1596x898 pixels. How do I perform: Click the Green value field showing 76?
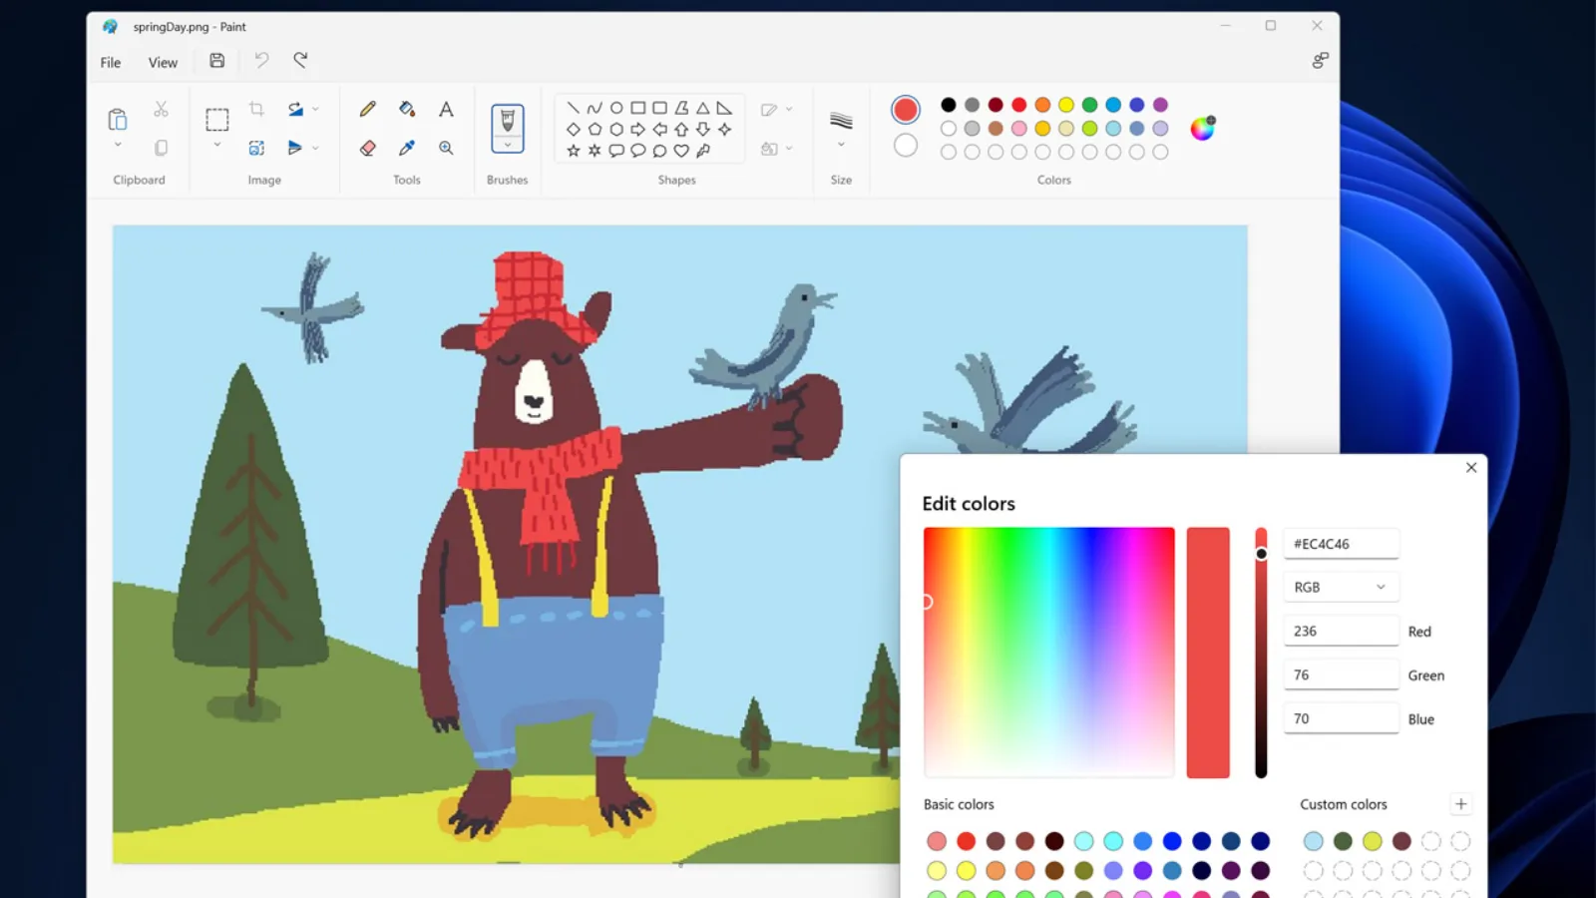click(x=1341, y=674)
